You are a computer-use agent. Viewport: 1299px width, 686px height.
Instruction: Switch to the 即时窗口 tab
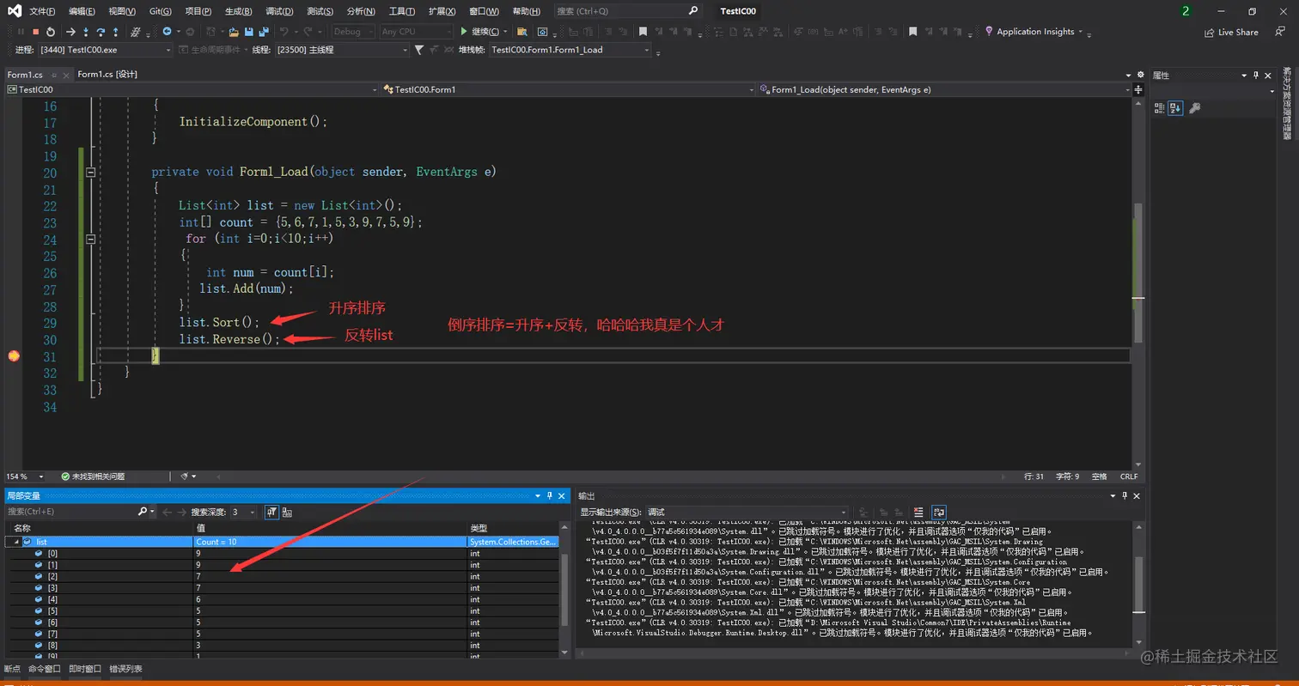point(85,669)
